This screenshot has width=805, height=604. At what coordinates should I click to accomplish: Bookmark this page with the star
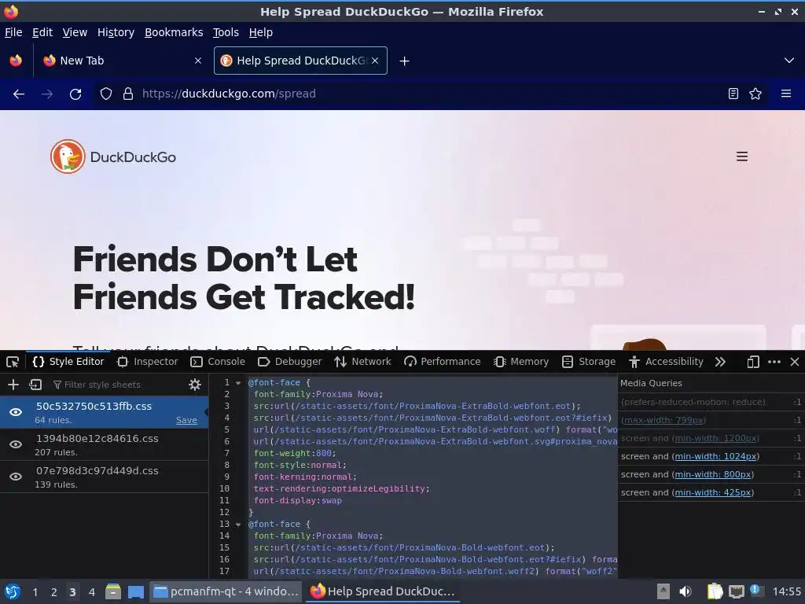755,94
